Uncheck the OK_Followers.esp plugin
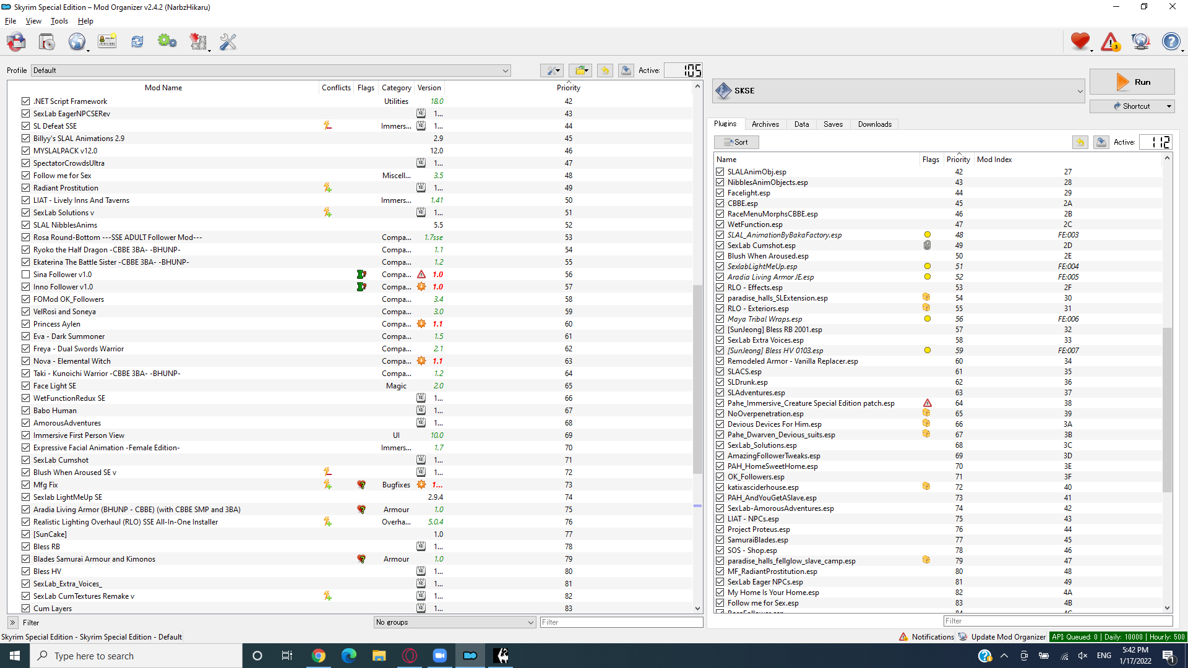The height and width of the screenshot is (668, 1188). pos(720,477)
